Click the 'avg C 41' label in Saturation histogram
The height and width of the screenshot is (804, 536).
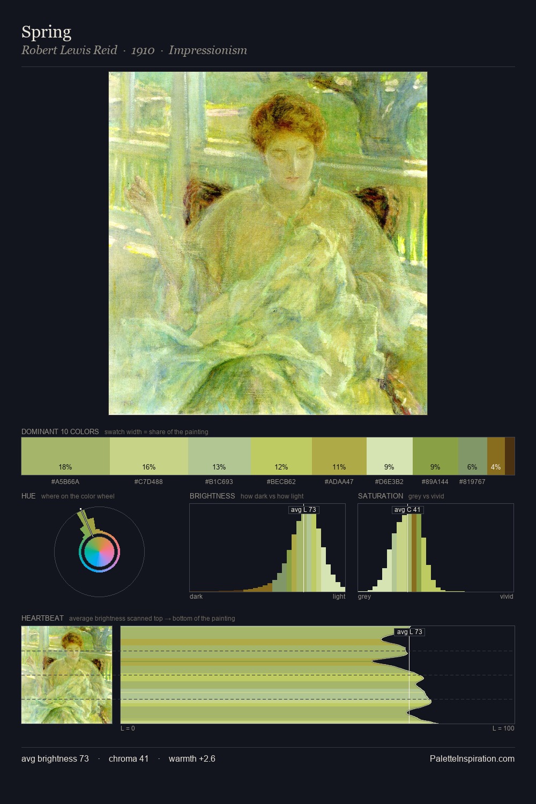[407, 510]
